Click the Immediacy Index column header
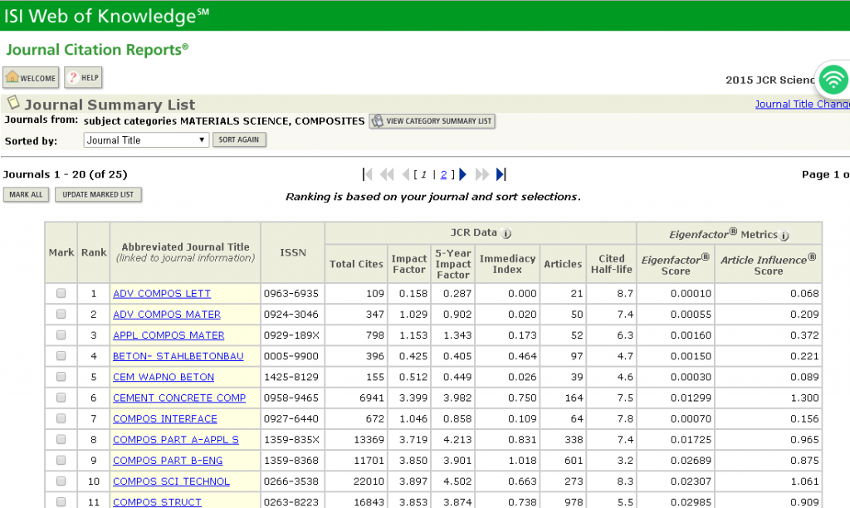850x508 pixels. (x=507, y=264)
